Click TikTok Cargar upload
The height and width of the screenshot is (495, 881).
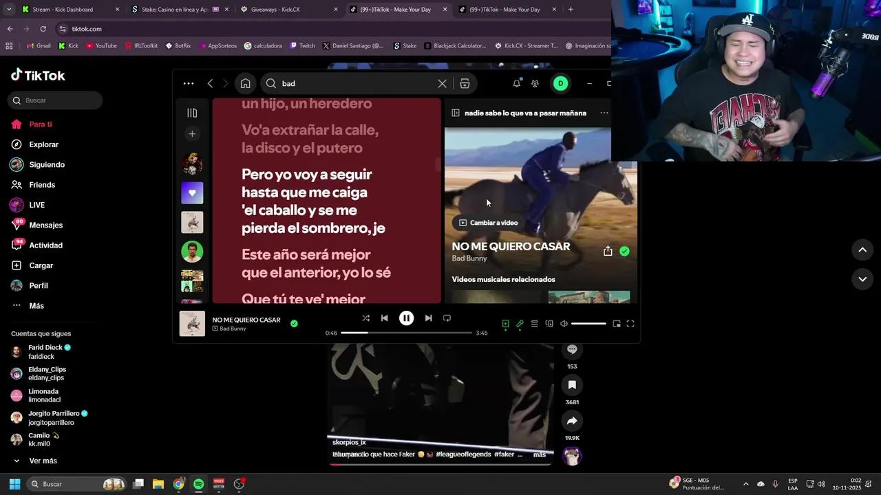pyautogui.click(x=32, y=265)
